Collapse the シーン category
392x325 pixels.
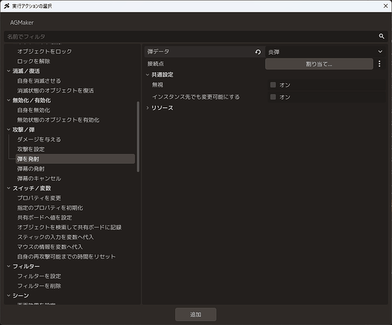pos(8,296)
